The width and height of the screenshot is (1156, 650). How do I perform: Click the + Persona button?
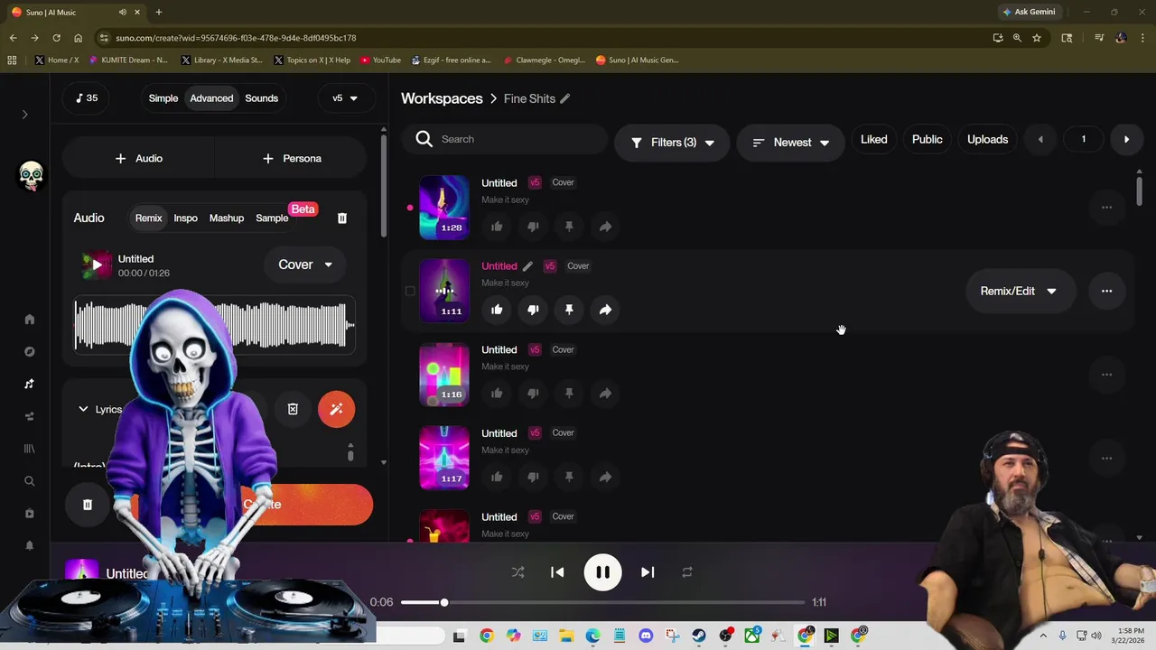coord(292,158)
